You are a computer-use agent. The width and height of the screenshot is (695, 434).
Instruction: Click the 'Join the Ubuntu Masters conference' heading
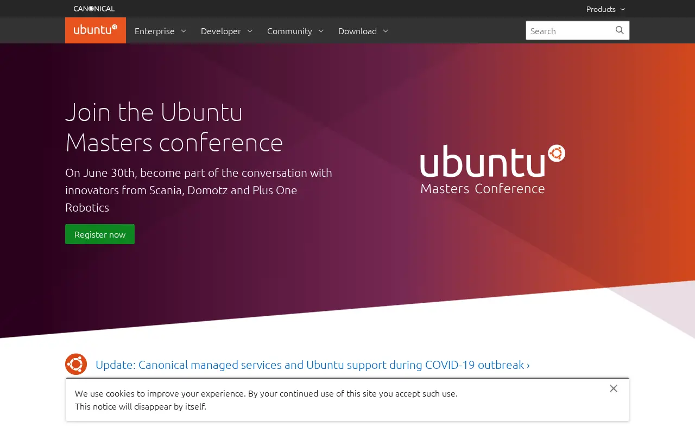(174, 127)
